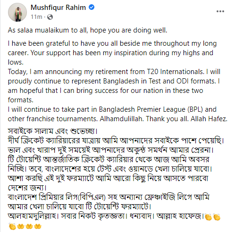Click the last open-hands emoji on the final line
Image resolution: width=235 pixels, height=232 pixels.
(x=38, y=226)
